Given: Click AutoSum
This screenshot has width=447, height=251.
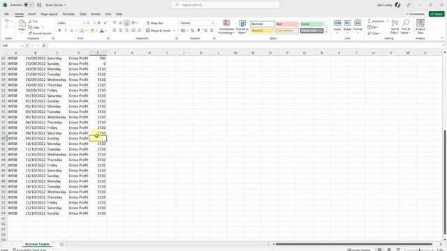Looking at the screenshot, I should (376, 22).
